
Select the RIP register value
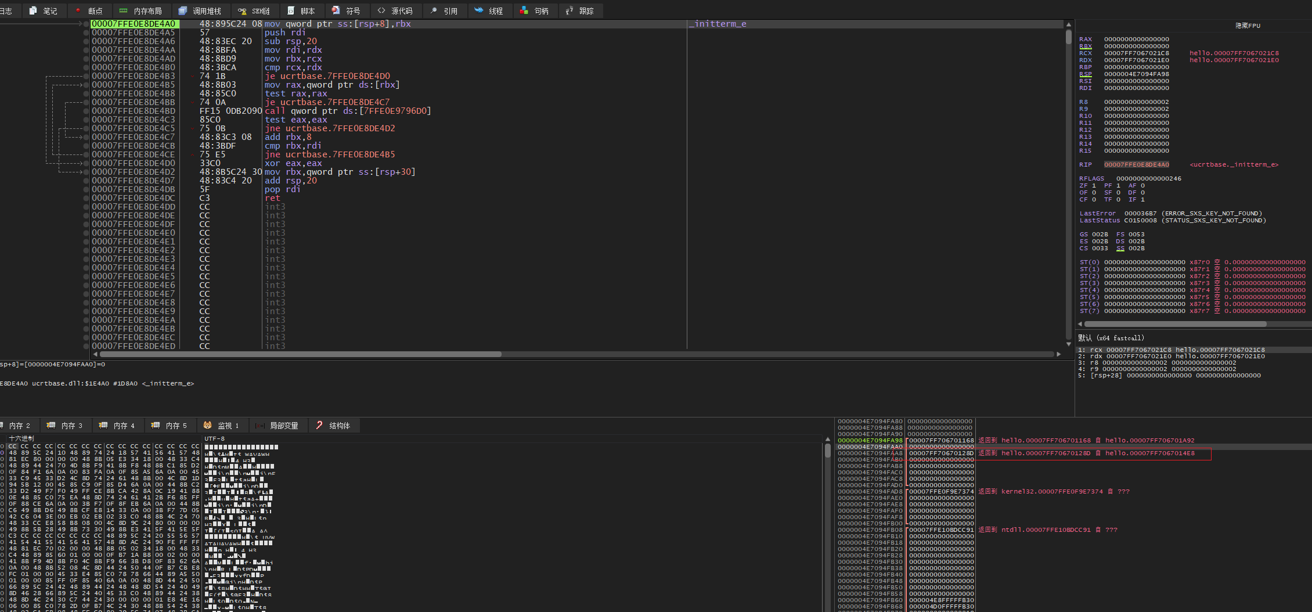click(x=1137, y=165)
